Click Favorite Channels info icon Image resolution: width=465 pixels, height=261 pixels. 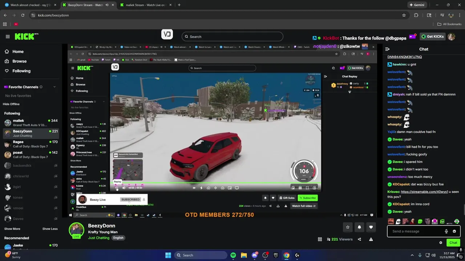point(41,87)
